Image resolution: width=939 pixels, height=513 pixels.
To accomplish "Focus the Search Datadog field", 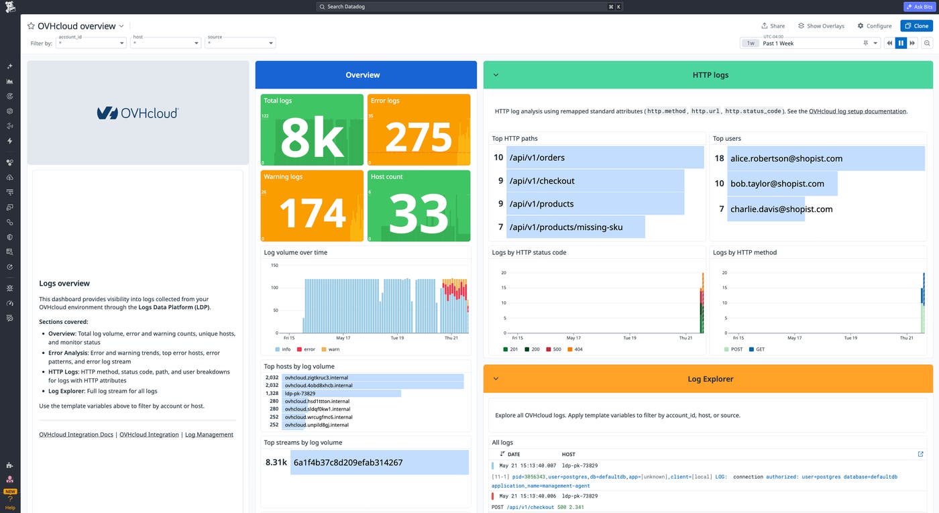I will (469, 7).
